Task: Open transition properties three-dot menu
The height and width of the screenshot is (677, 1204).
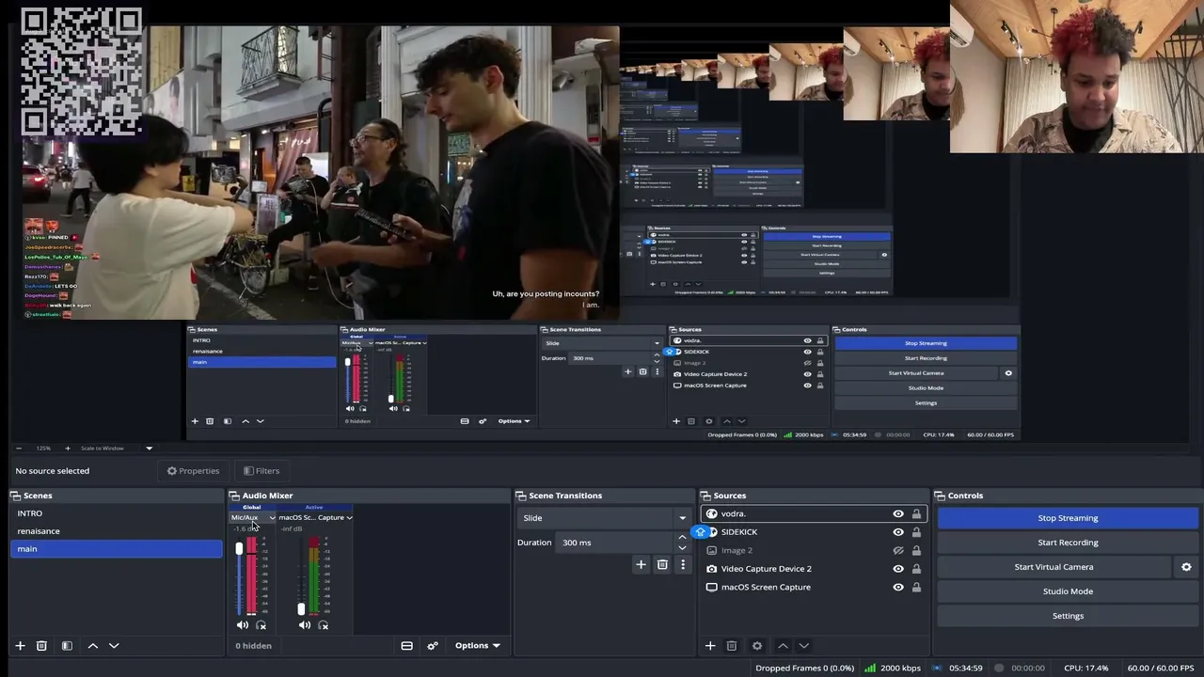Action: coord(683,564)
